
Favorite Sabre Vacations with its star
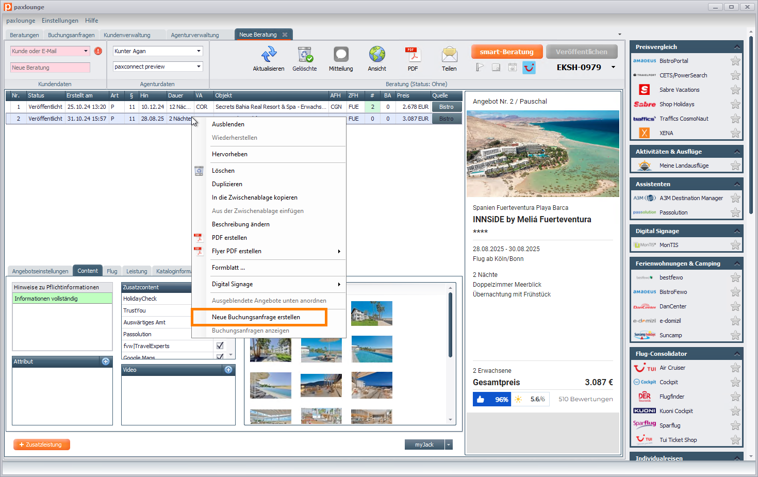735,90
